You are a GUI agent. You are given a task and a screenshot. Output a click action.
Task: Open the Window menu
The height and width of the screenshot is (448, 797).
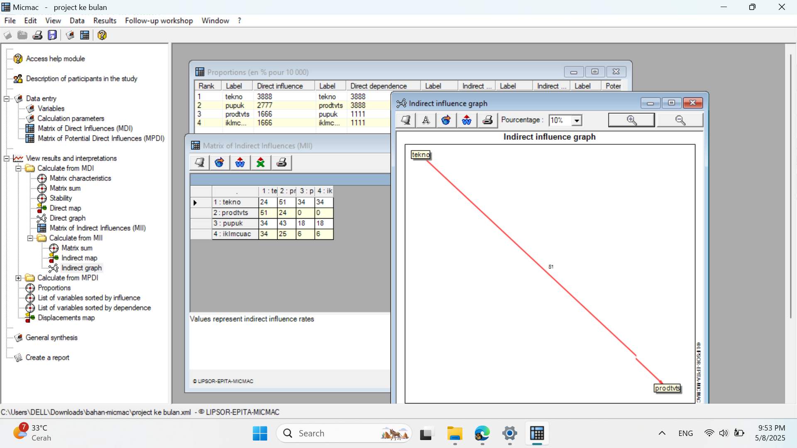pyautogui.click(x=215, y=21)
